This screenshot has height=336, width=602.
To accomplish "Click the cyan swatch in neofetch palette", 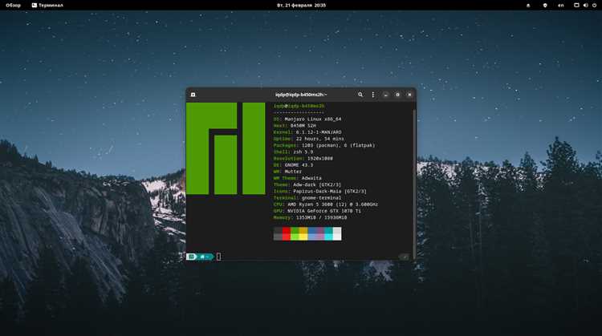I will pos(328,233).
